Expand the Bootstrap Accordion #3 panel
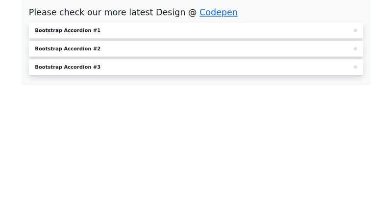The width and height of the screenshot is (392, 220). pos(196,67)
